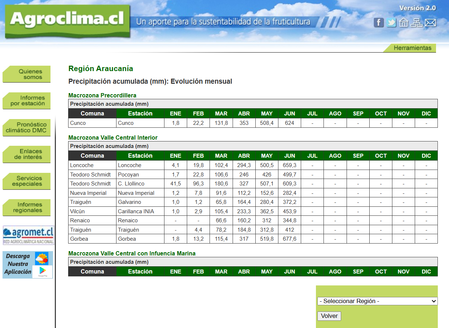
Task: Click Cunco MAY value 508,4
Action: click(x=267, y=123)
